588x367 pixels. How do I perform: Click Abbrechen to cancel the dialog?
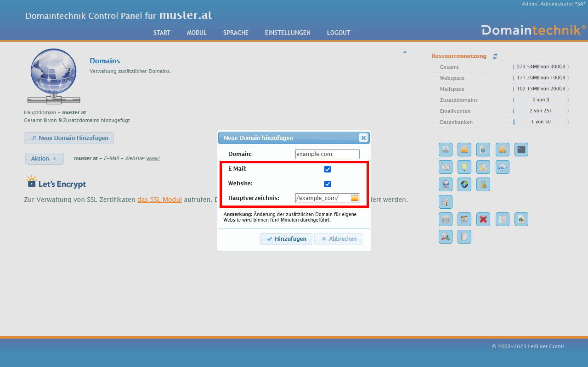(x=338, y=239)
